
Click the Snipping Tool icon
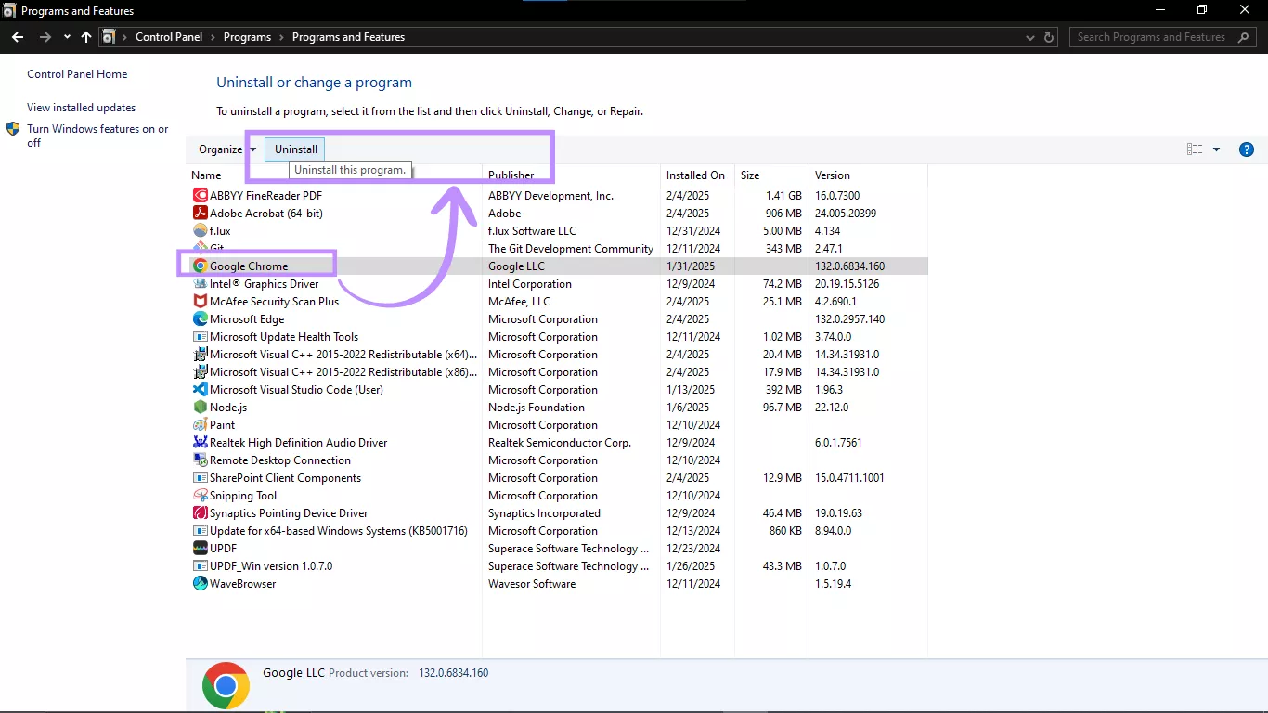point(200,496)
